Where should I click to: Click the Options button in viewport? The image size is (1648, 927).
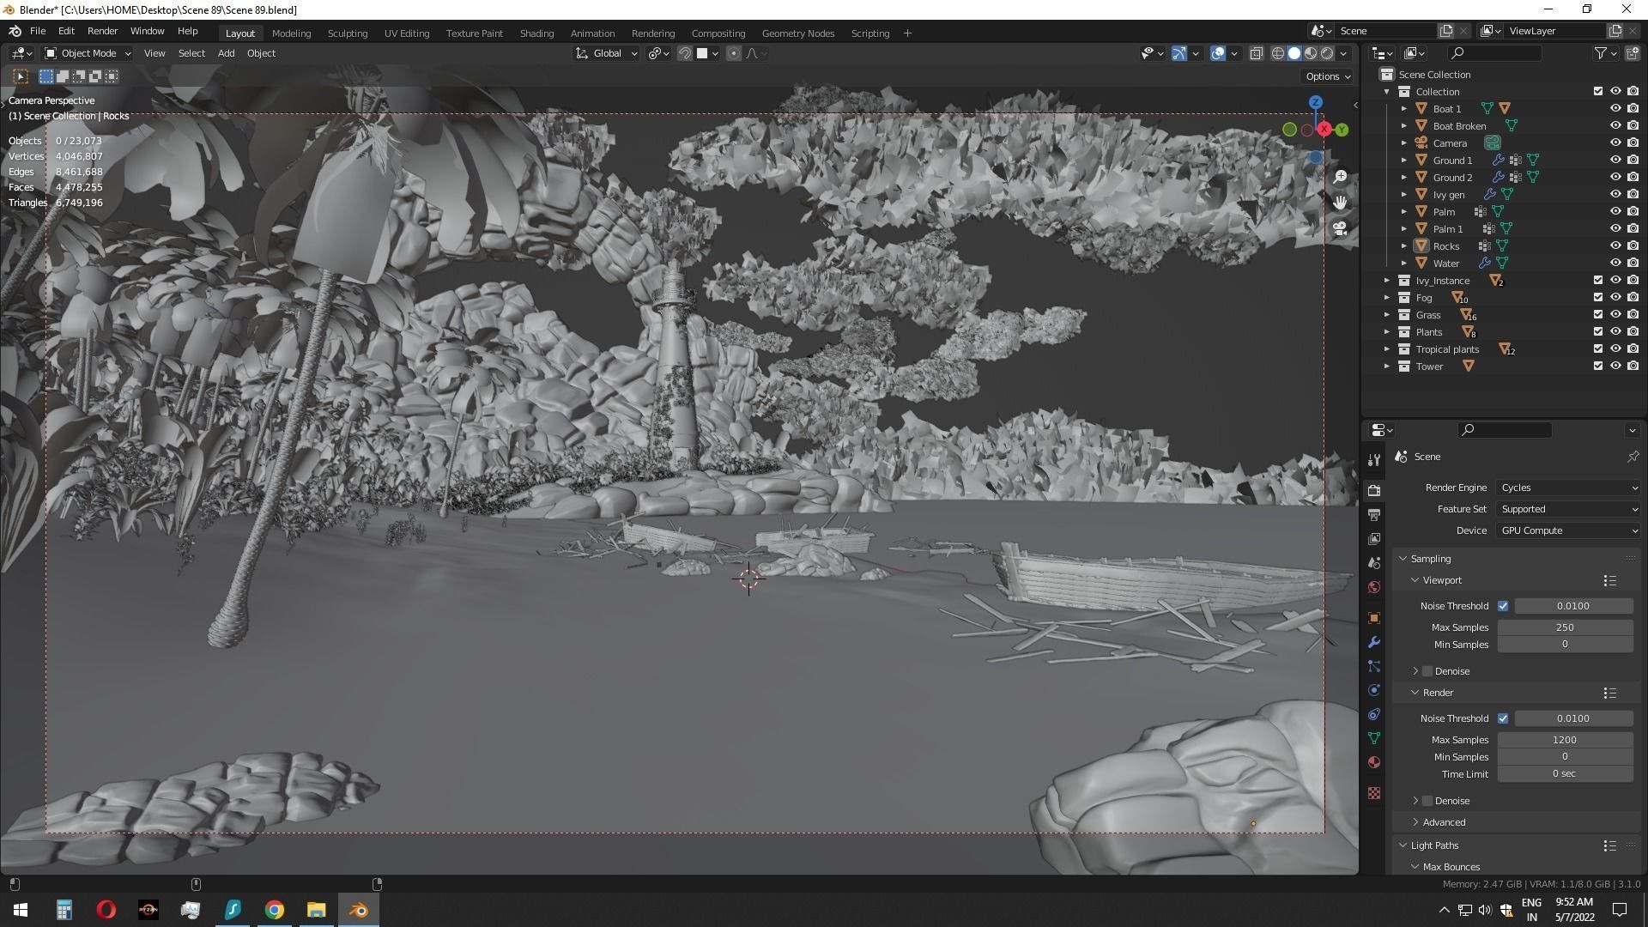(1328, 76)
